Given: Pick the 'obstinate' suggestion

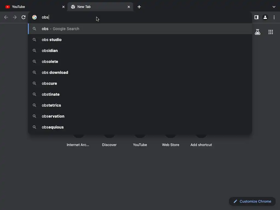Looking at the screenshot, I should [x=140, y=94].
